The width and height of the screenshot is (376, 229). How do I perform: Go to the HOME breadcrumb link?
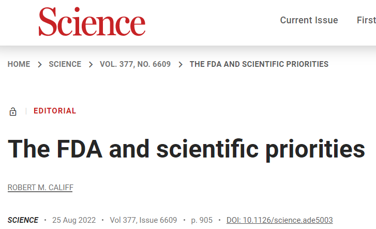coord(19,64)
